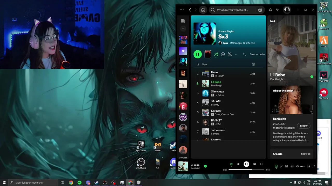Open Spotify profile avatar menu

287,10
